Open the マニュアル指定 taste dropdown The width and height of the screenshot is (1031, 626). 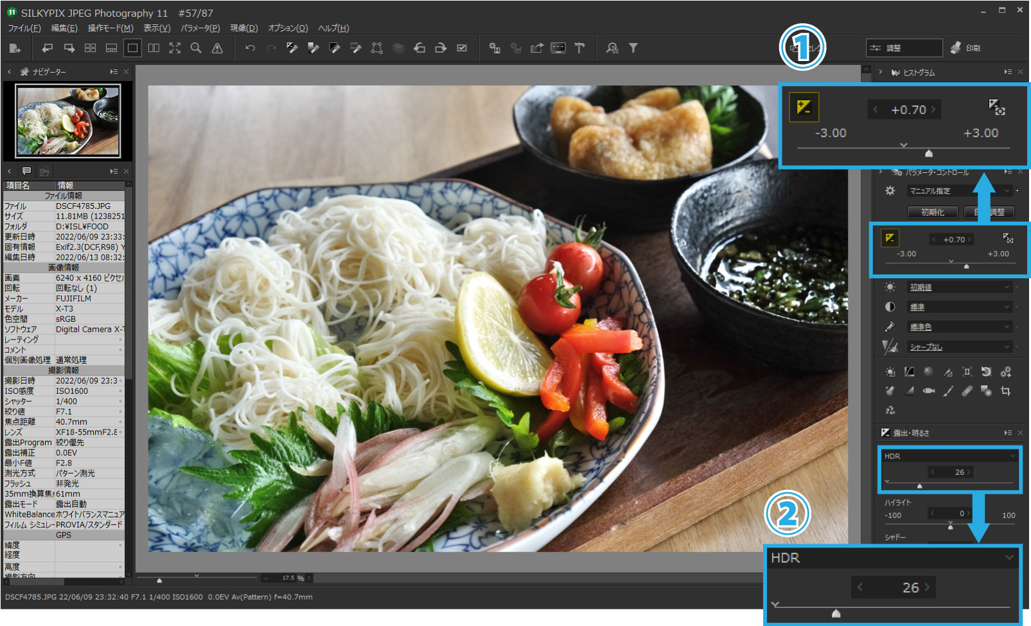coord(959,191)
